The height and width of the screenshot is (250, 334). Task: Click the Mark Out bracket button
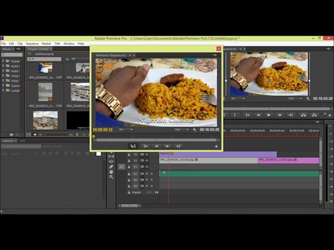(234, 115)
